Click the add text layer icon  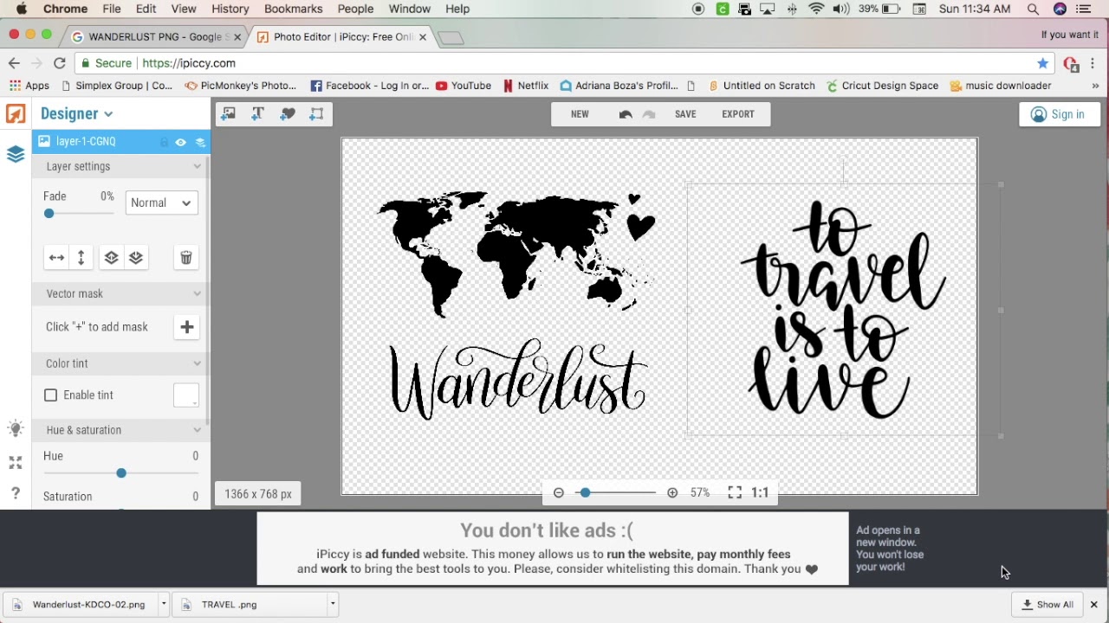point(258,114)
